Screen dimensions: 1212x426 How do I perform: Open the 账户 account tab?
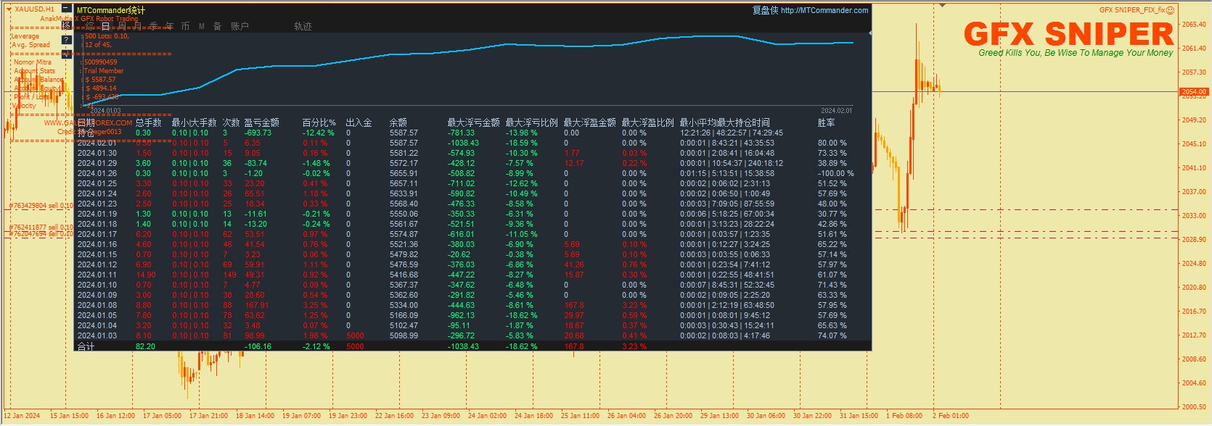[x=239, y=26]
